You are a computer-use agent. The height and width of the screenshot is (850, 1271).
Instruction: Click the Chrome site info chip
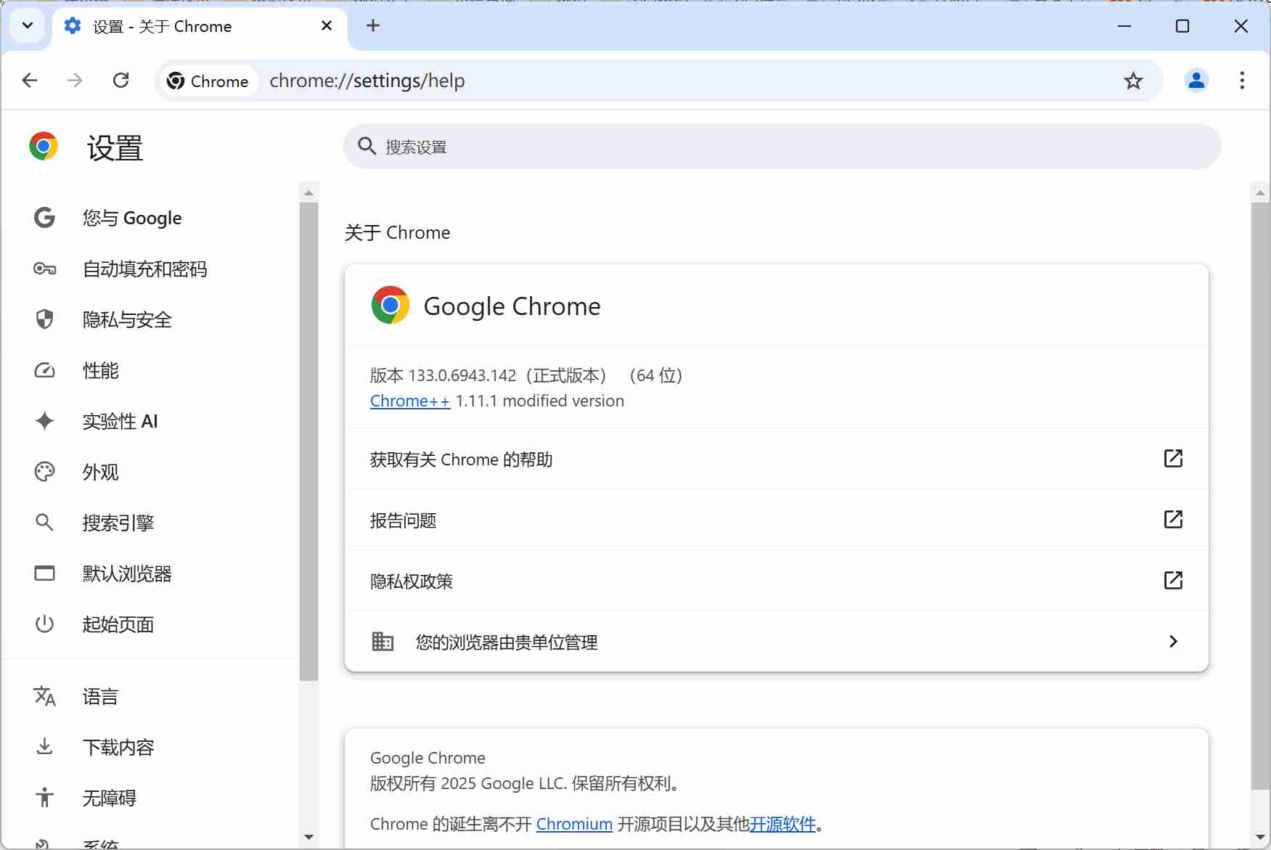tap(208, 81)
